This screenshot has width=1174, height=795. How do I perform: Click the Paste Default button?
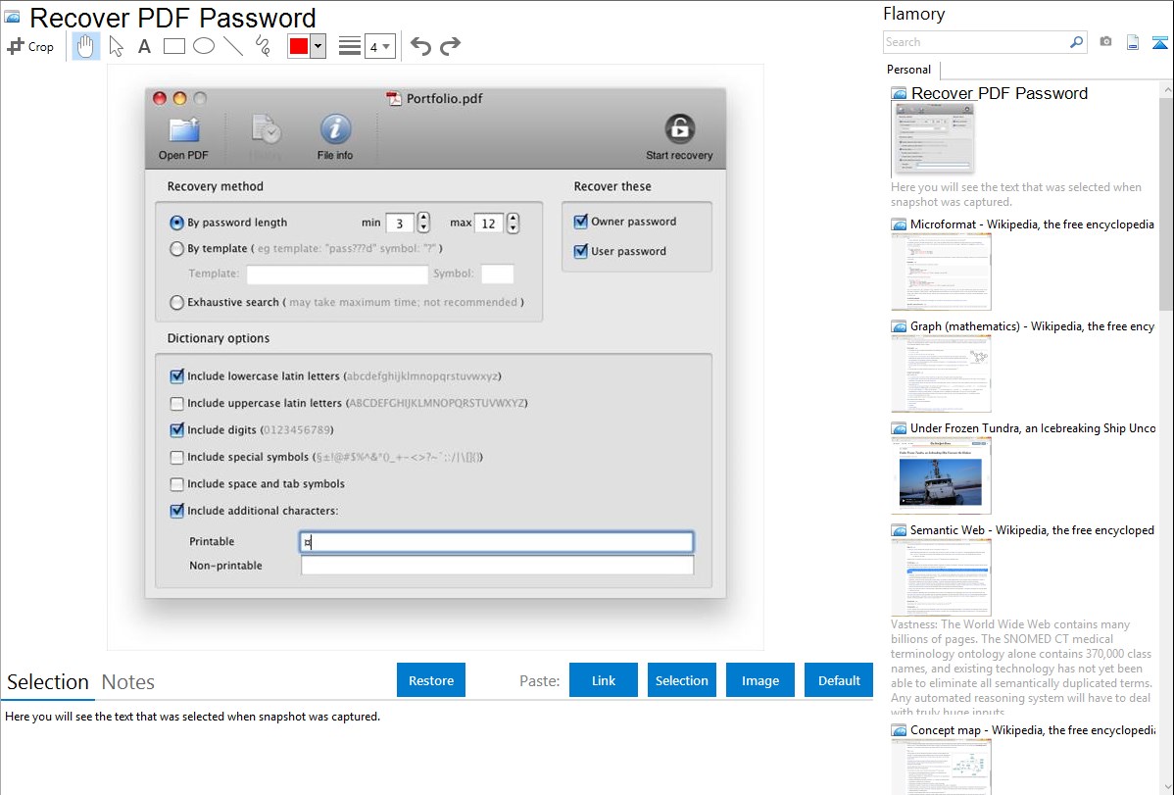point(839,680)
